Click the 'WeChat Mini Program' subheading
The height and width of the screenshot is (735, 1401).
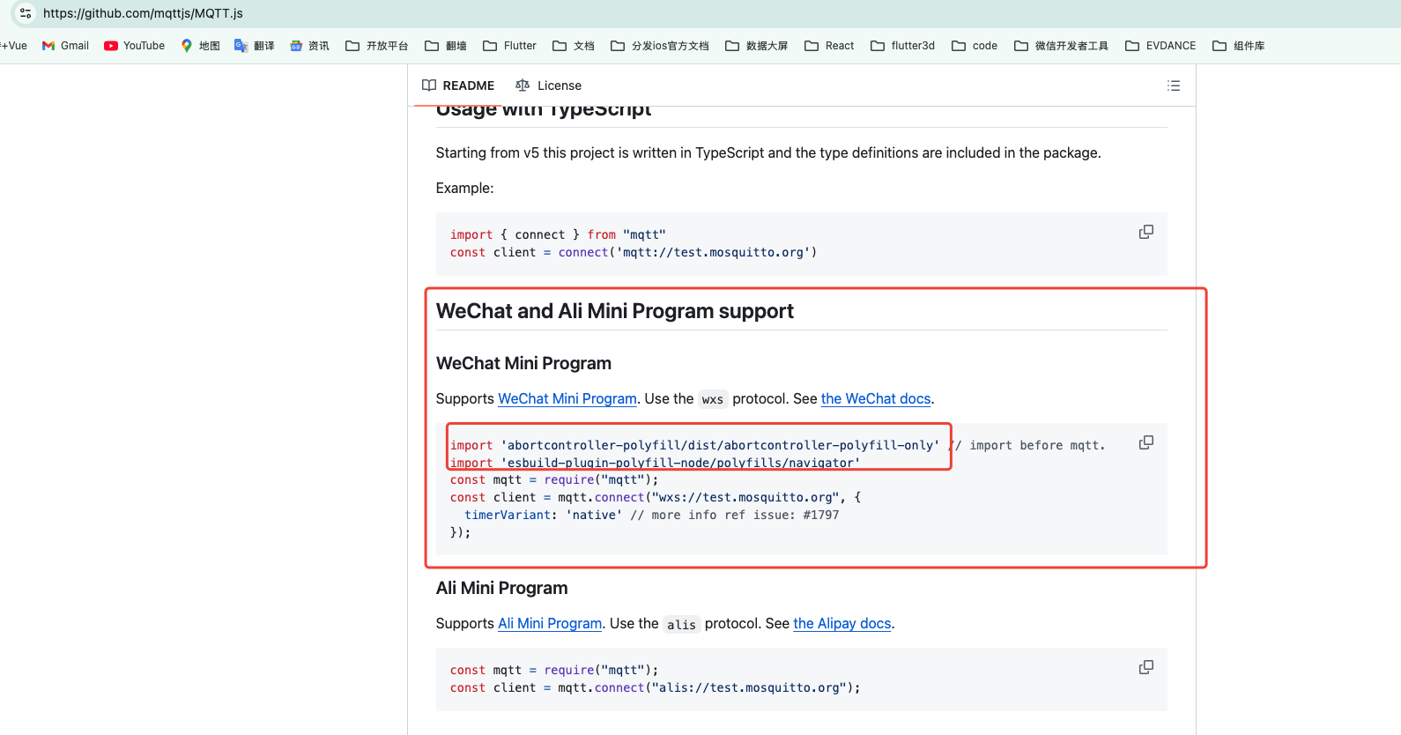(x=523, y=363)
